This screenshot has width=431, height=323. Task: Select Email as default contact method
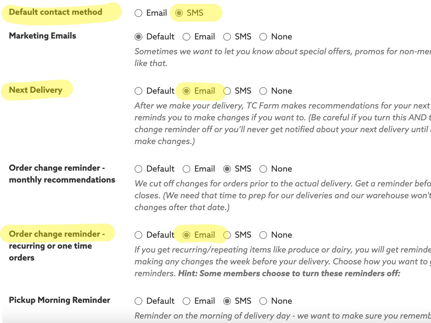[x=138, y=13]
